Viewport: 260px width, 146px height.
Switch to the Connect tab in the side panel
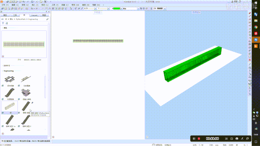[x=34, y=15]
